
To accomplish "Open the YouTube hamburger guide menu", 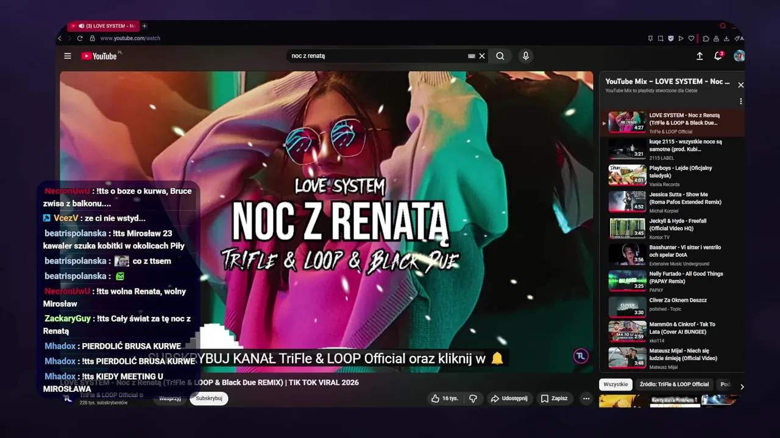I will click(x=68, y=56).
